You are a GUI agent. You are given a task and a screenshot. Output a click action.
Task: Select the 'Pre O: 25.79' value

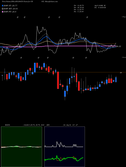point(79,5)
